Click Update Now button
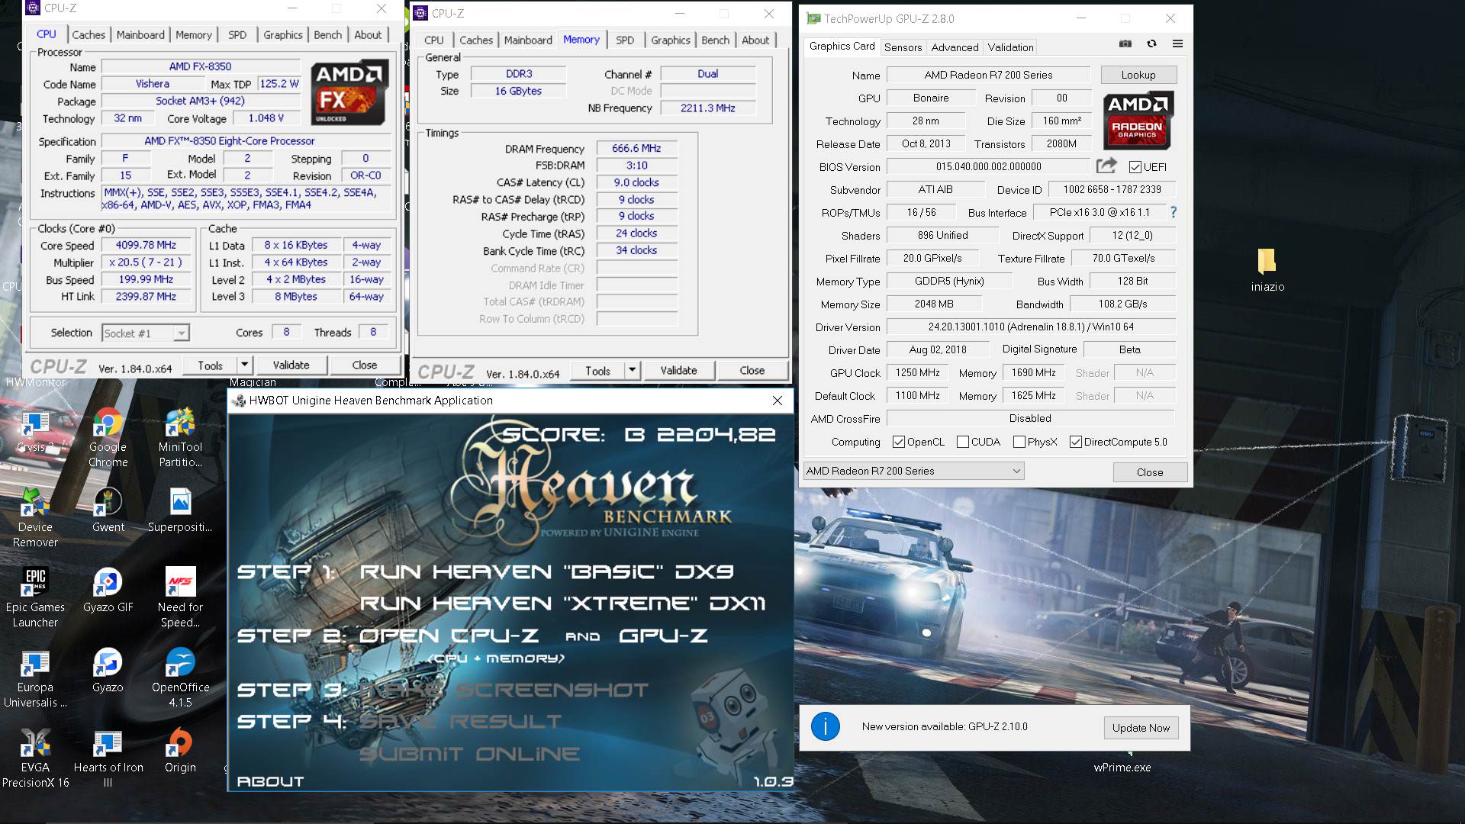This screenshot has height=824, width=1465. (x=1141, y=728)
